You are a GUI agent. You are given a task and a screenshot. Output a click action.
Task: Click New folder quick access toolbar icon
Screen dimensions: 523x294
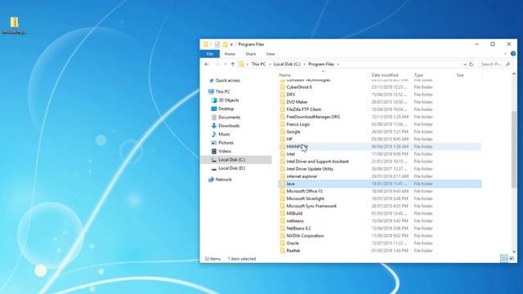[x=225, y=44]
